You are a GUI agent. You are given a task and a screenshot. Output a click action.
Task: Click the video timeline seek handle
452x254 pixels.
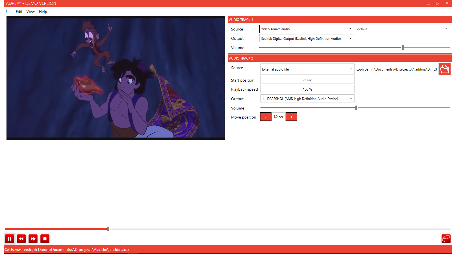(x=108, y=229)
